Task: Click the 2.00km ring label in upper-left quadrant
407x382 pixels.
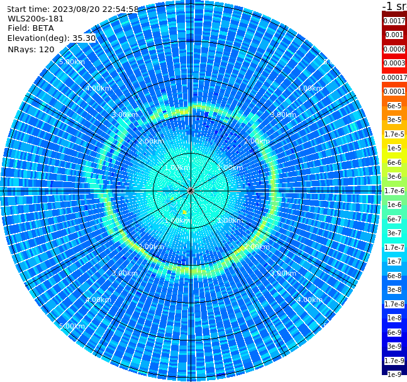Action: coord(152,141)
